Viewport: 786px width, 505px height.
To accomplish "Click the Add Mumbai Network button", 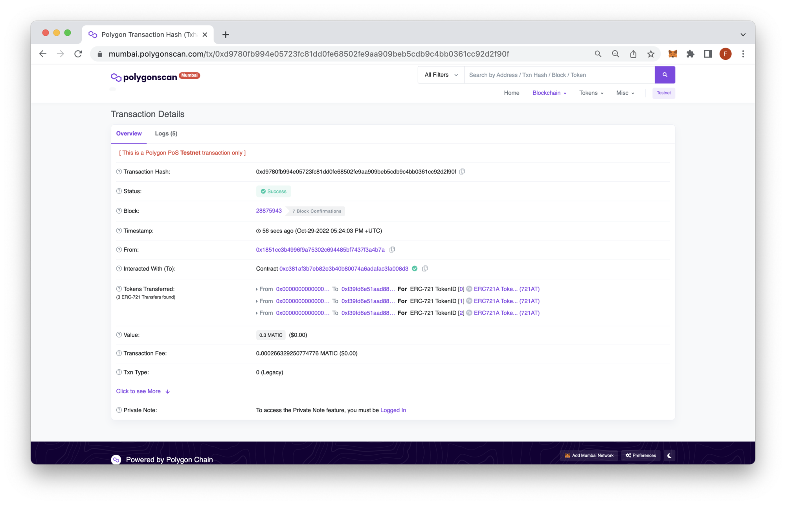I will tap(589, 455).
